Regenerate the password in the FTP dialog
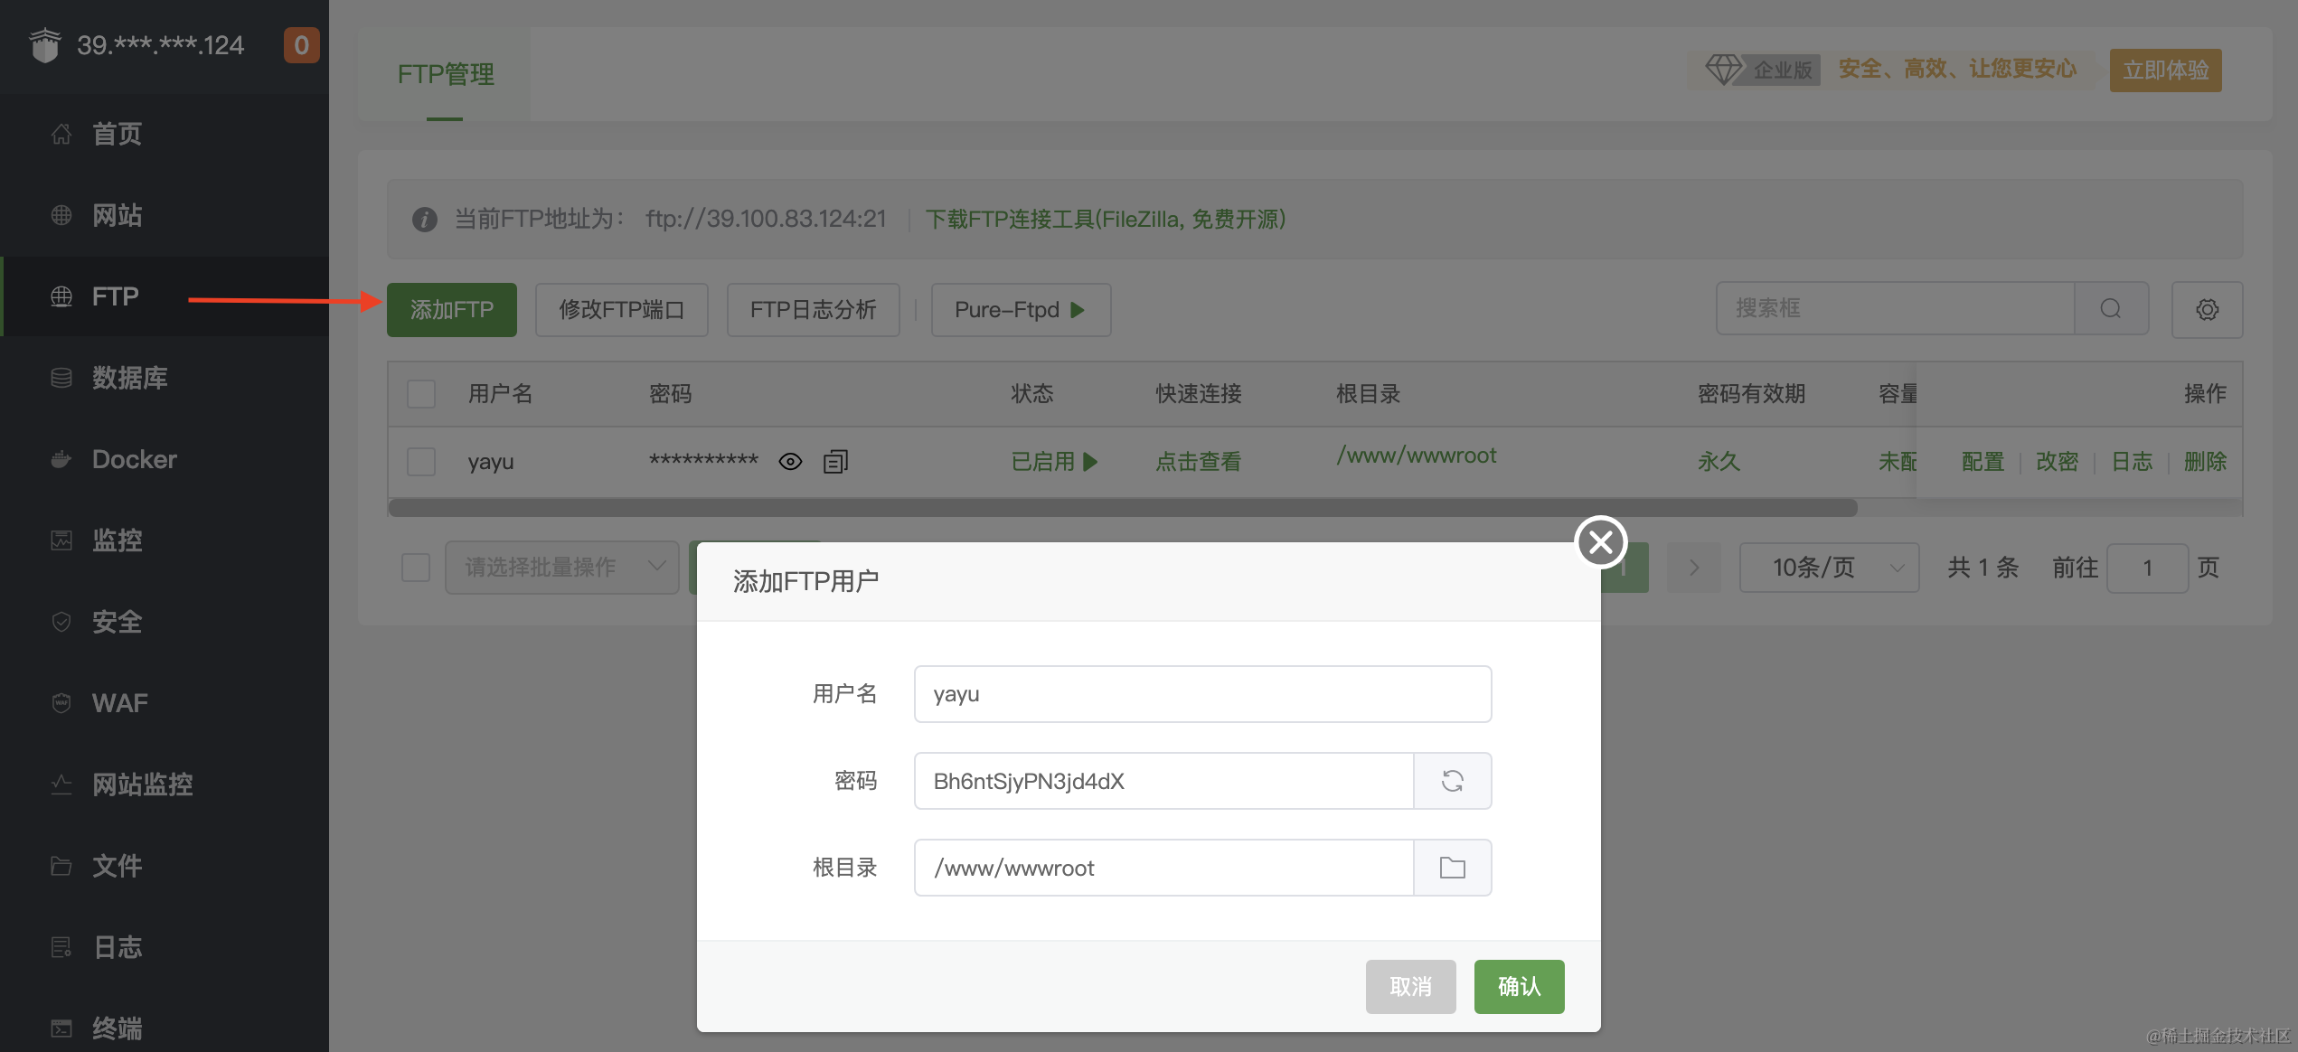This screenshot has height=1052, width=2298. (x=1452, y=780)
